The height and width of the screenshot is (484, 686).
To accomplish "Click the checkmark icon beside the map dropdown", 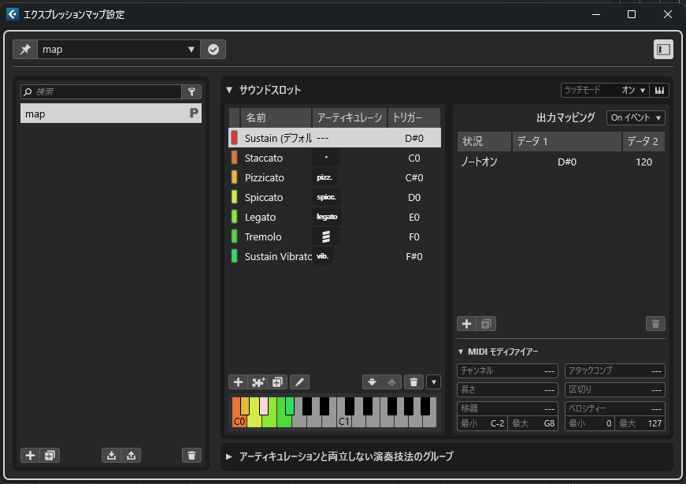I will click(x=213, y=49).
